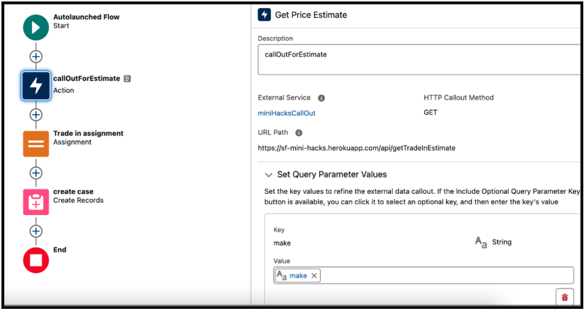Click the End flow element
The height and width of the screenshot is (309, 585).
point(36,260)
